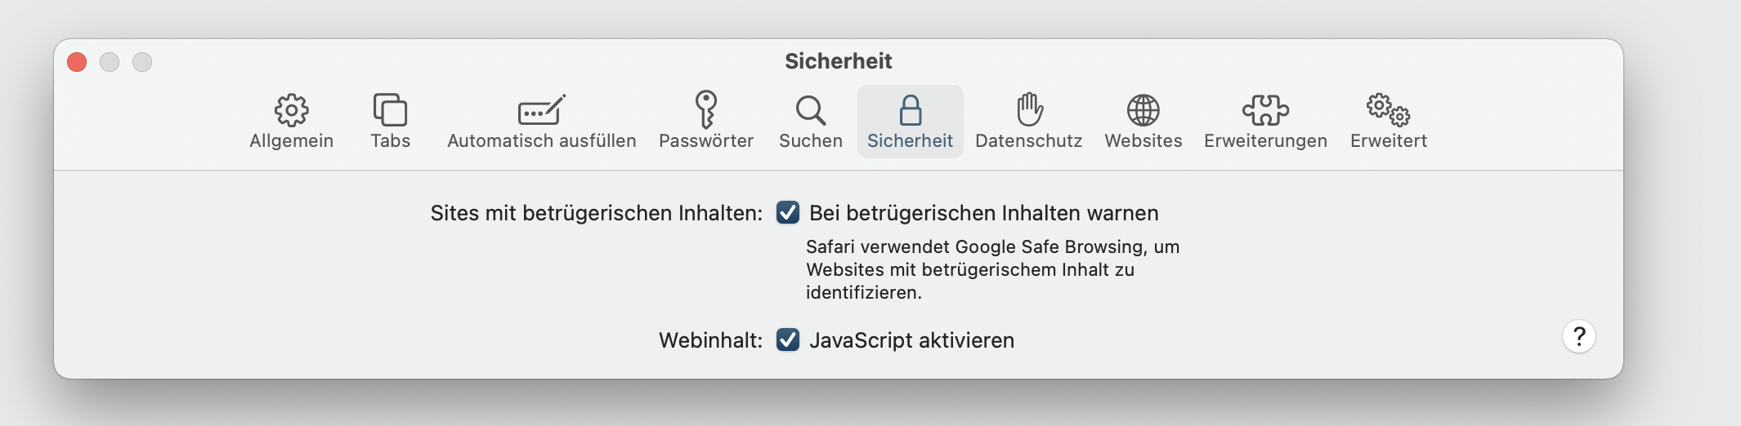This screenshot has width=1741, height=426.
Task: Click the 'Datenschutz' tab text label
Action: pyautogui.click(x=1028, y=141)
